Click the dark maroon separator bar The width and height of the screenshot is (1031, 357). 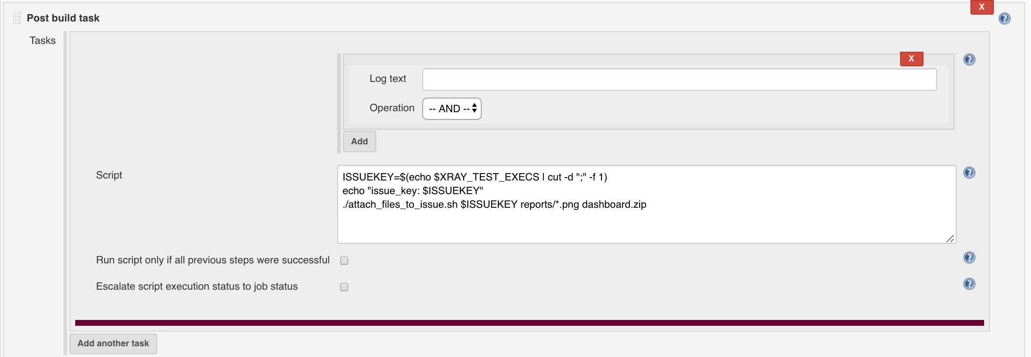coord(529,323)
